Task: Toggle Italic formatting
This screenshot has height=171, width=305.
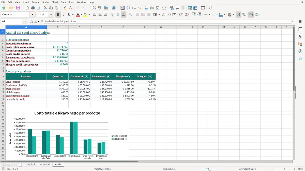Action: coord(64,15)
